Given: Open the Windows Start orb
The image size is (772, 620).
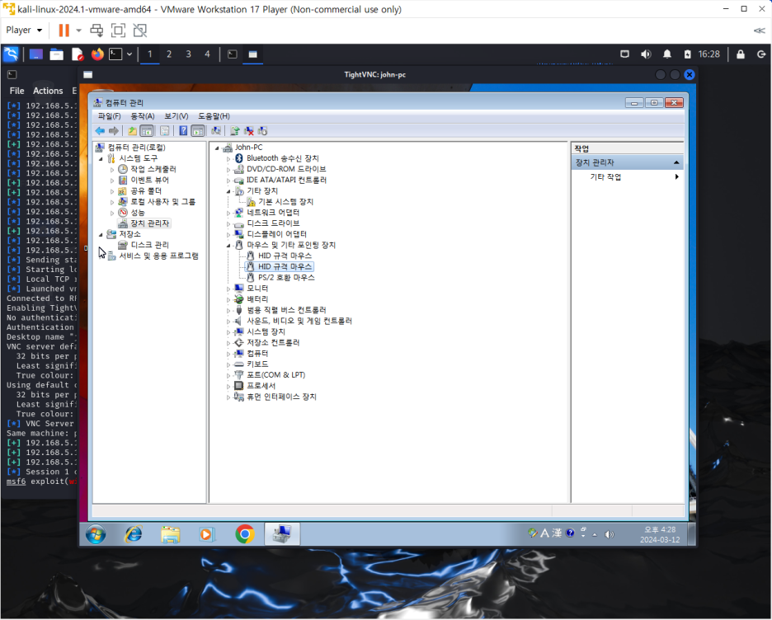Looking at the screenshot, I should tap(96, 534).
